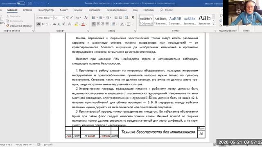Open Рецензирование tab
This screenshot has height=147, width=262.
click(117, 10)
